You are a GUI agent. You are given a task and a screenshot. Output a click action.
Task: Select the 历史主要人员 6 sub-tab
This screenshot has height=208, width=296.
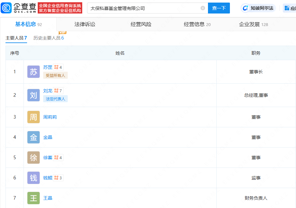(48, 38)
